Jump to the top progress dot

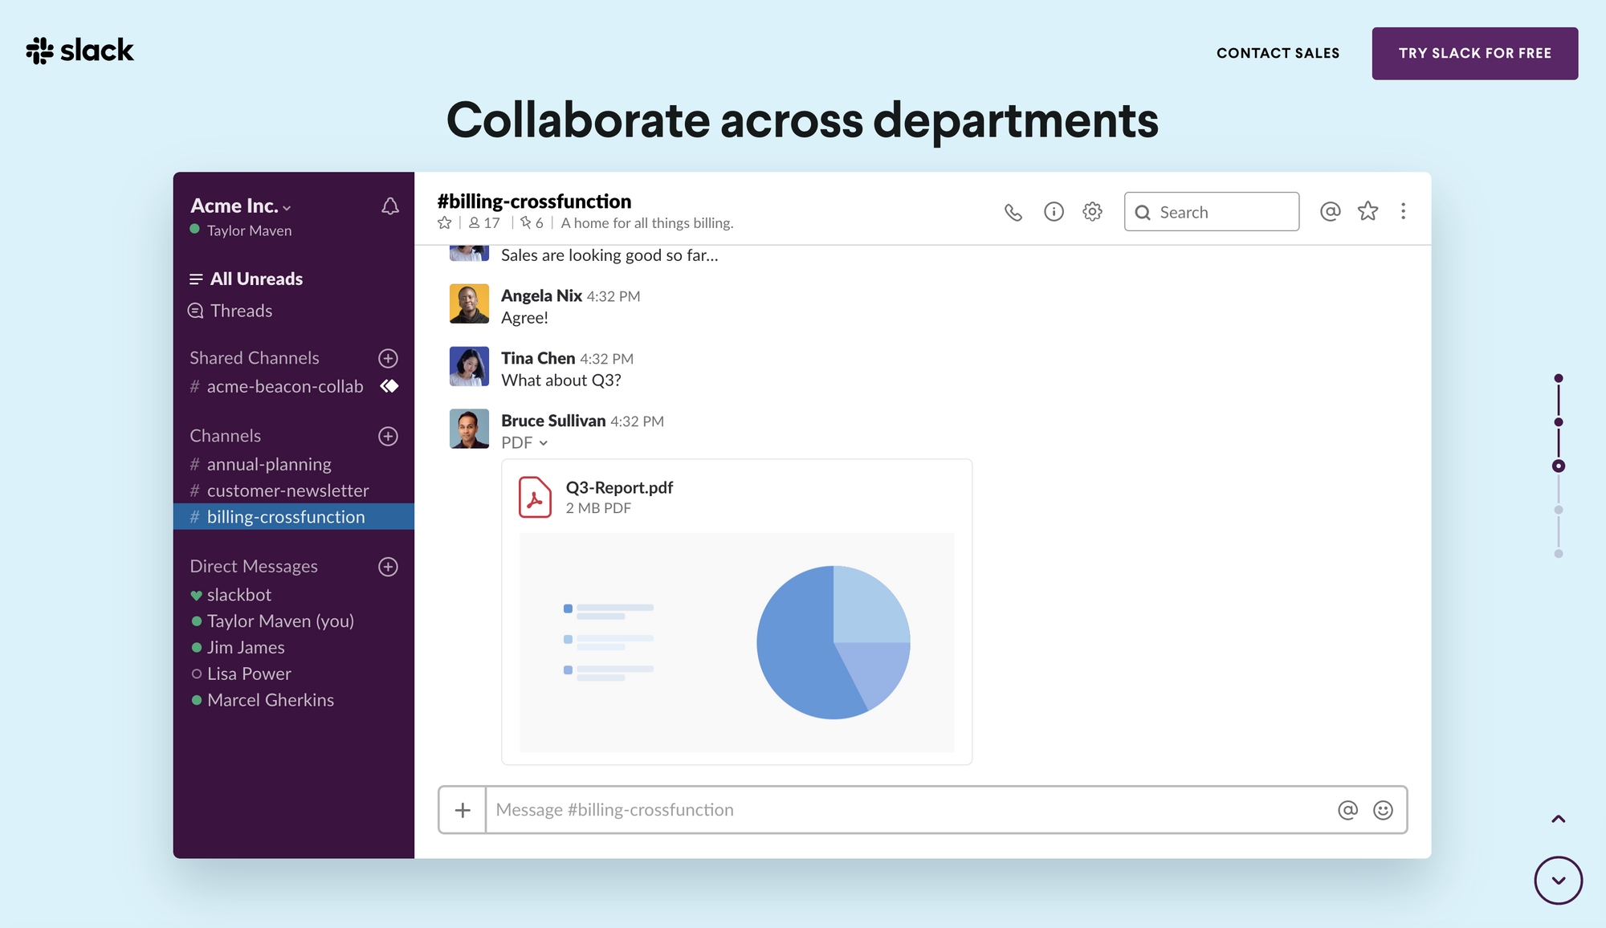click(x=1558, y=378)
